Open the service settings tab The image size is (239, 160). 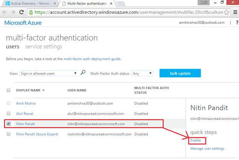coord(44,46)
